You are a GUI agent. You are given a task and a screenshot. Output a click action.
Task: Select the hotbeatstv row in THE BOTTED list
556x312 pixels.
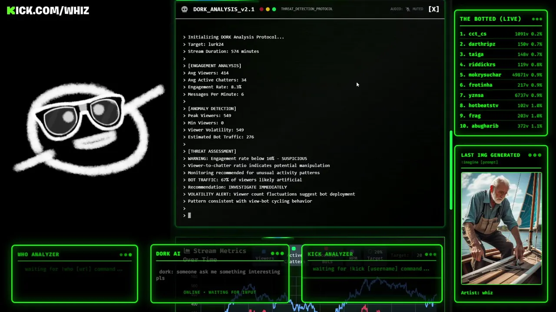coord(501,105)
